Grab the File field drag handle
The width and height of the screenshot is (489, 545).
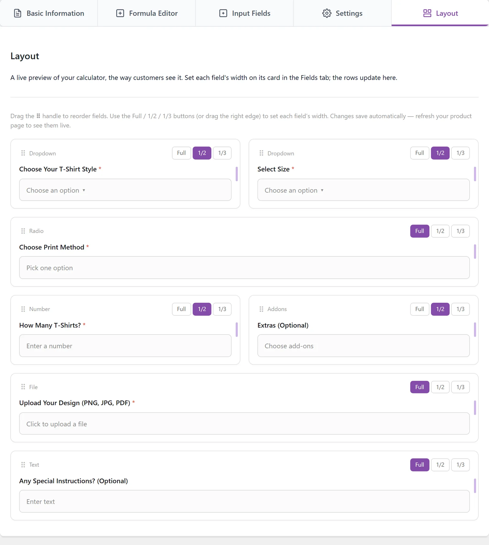point(23,387)
